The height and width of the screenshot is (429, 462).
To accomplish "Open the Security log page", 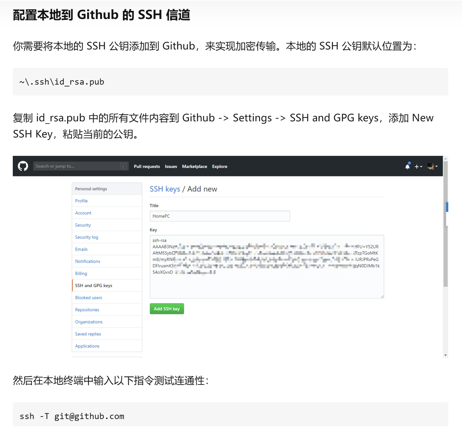I will pyautogui.click(x=107, y=237).
